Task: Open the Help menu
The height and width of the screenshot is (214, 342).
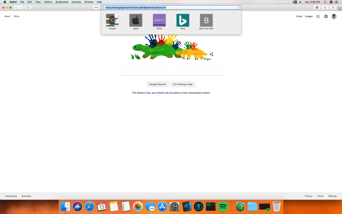Action: pos(99,2)
